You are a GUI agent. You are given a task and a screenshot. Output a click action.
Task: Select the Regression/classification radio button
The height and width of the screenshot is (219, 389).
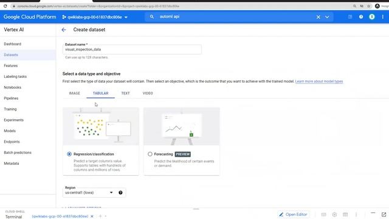[69, 154]
